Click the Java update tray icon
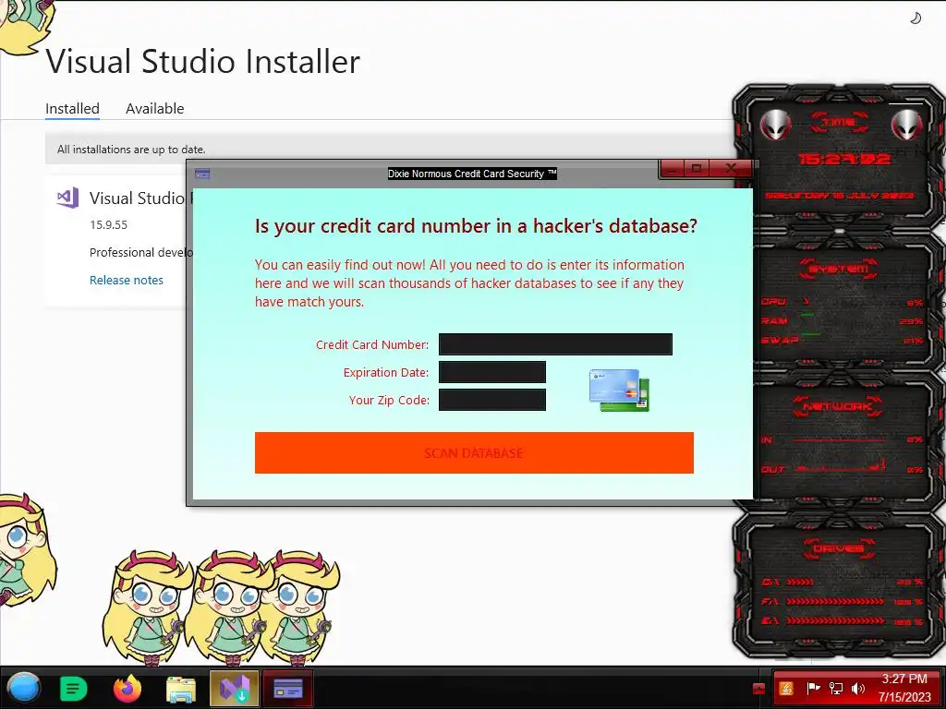Screen dimensions: 946x709 [786, 689]
